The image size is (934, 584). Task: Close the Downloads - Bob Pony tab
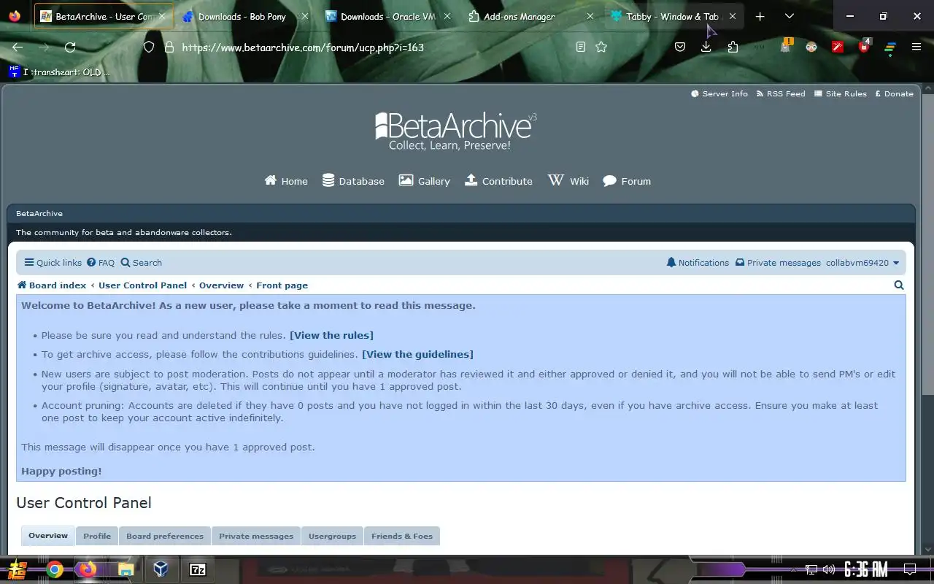(304, 16)
